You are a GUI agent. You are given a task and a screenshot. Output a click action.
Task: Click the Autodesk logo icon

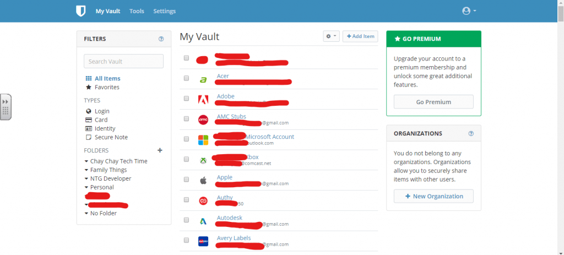point(203,221)
